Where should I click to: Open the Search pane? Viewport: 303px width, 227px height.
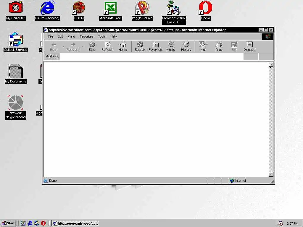coord(140,47)
